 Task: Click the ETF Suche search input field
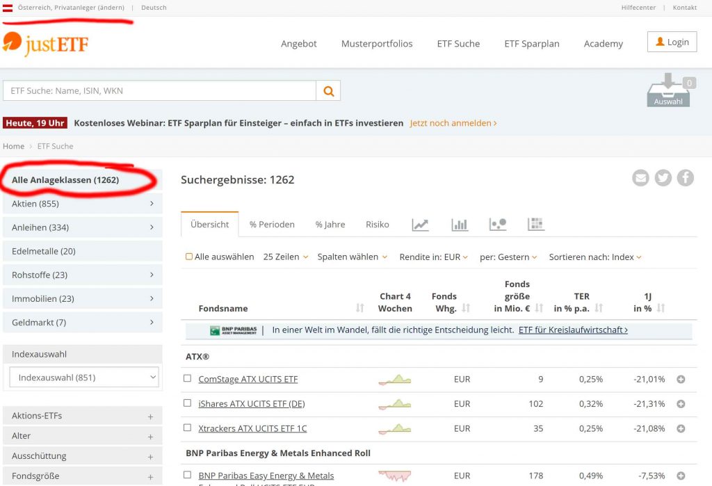tap(159, 91)
